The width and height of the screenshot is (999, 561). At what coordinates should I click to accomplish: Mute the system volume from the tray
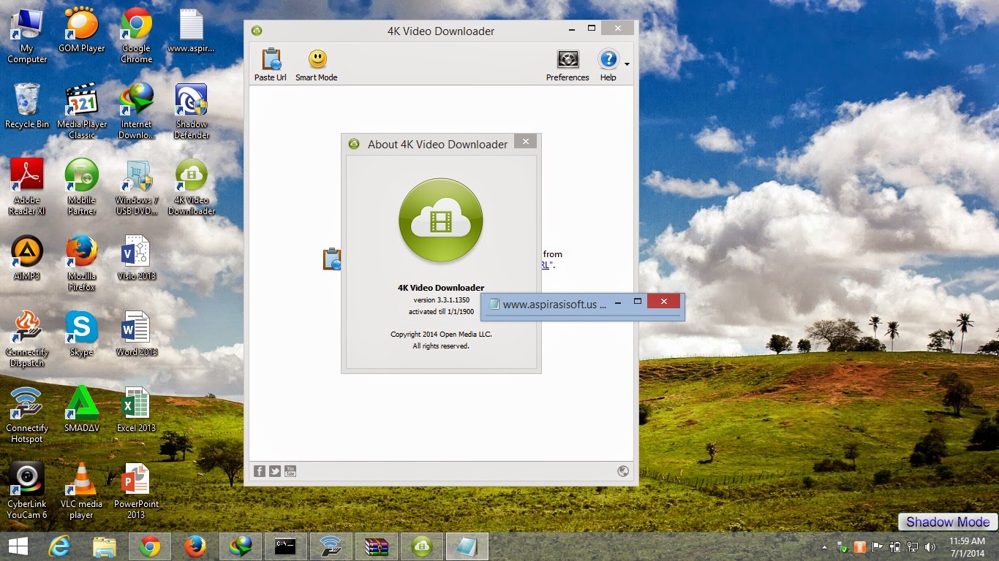930,546
